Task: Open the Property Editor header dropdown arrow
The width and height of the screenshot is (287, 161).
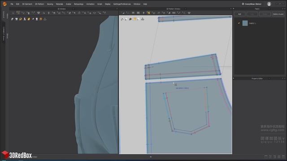Action: coord(269,78)
